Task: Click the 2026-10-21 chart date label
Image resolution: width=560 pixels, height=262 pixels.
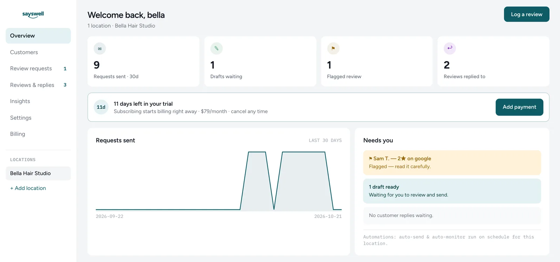Action: 328,216
